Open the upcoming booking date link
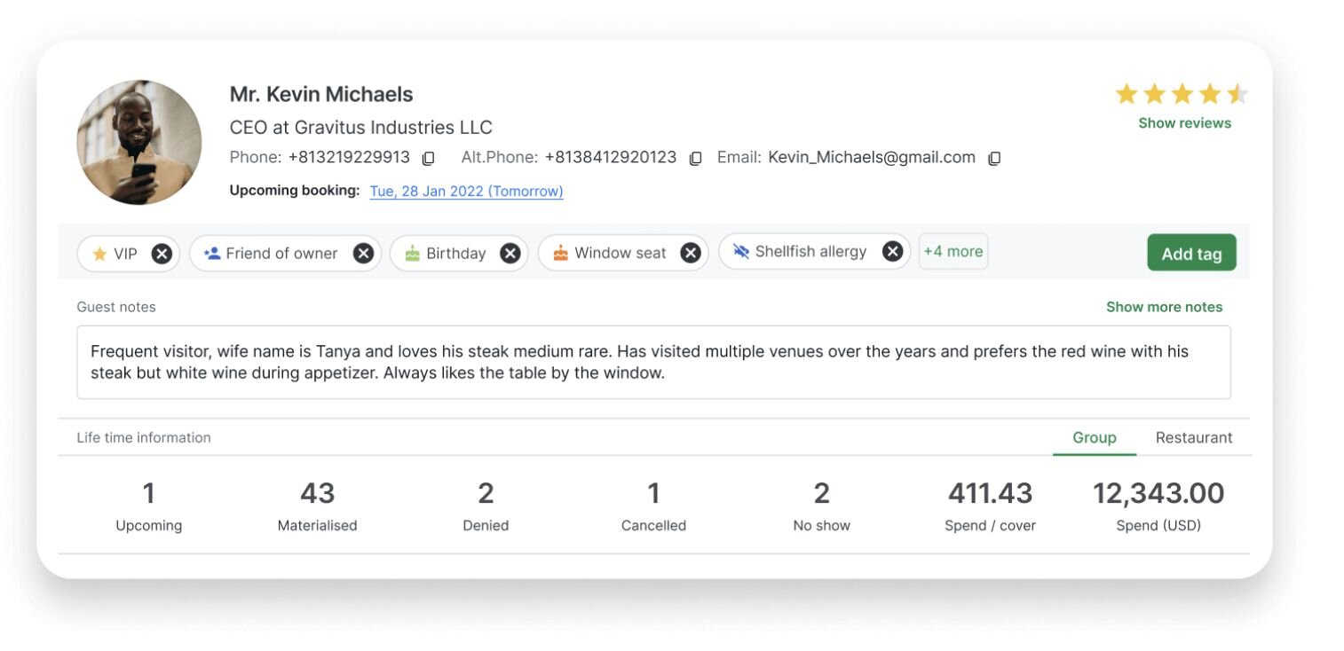 click(466, 192)
